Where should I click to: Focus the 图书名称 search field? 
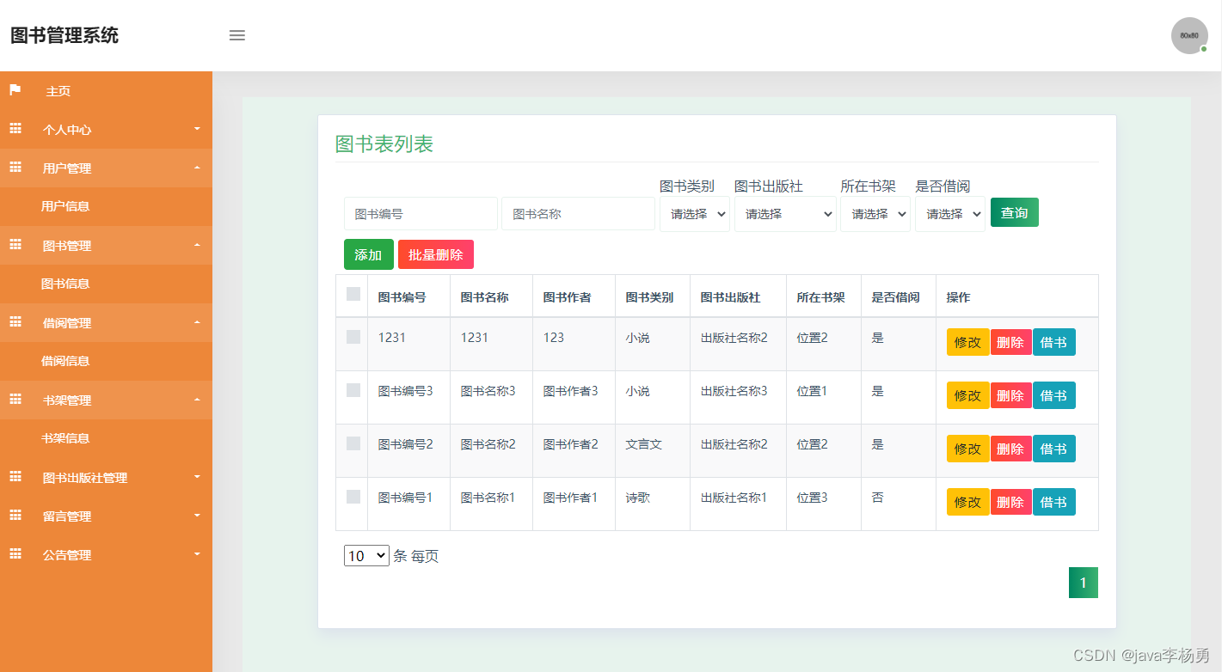pyautogui.click(x=578, y=214)
